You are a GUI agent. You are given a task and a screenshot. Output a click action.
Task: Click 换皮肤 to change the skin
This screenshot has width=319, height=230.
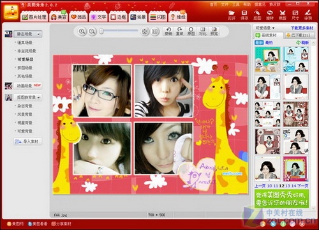tap(275, 4)
